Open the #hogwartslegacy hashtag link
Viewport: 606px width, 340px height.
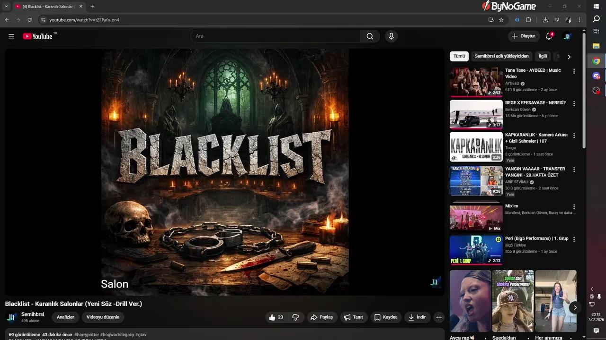click(117, 335)
